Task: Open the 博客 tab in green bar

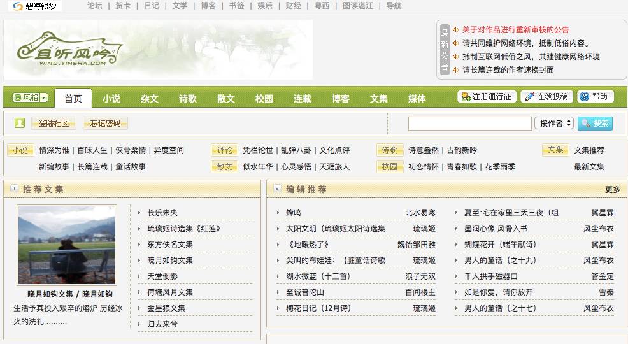Action: coord(341,99)
